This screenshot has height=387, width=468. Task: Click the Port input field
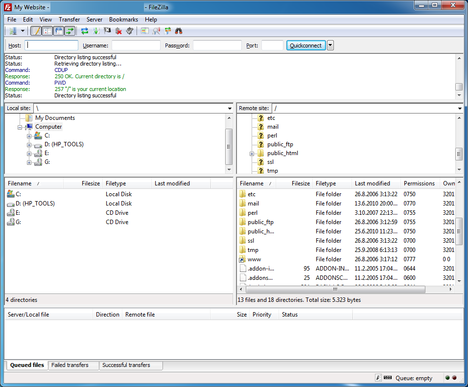tap(272, 46)
